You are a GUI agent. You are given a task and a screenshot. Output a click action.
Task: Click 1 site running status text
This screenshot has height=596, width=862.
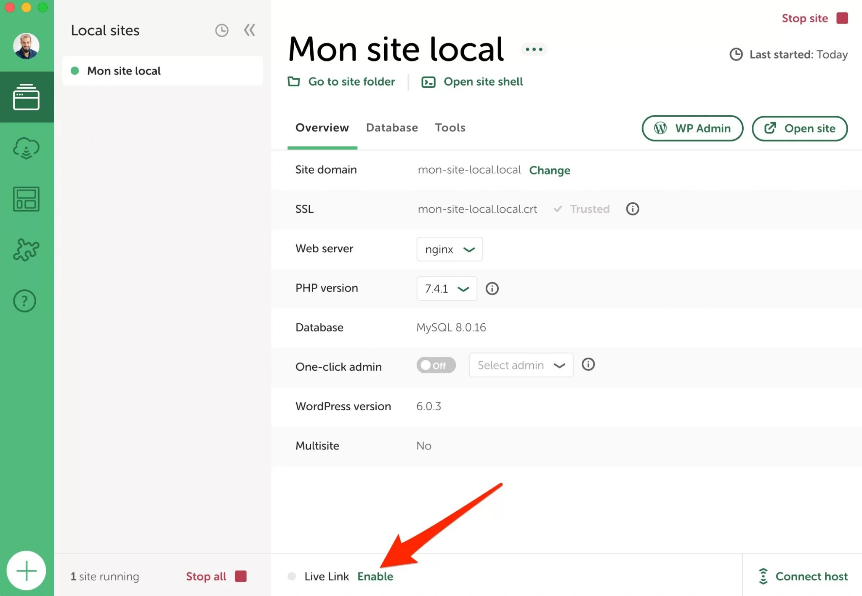(104, 576)
